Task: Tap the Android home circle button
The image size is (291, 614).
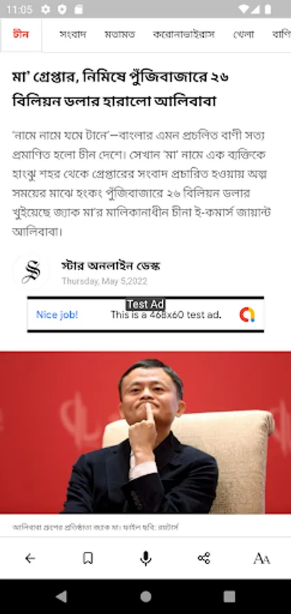Action: [x=146, y=596]
